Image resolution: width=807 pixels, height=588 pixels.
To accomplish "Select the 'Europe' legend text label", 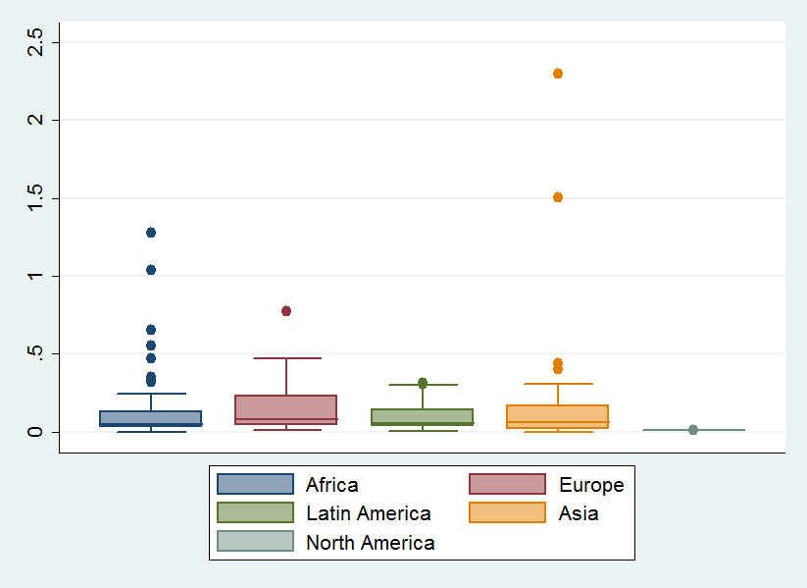I will (x=591, y=485).
